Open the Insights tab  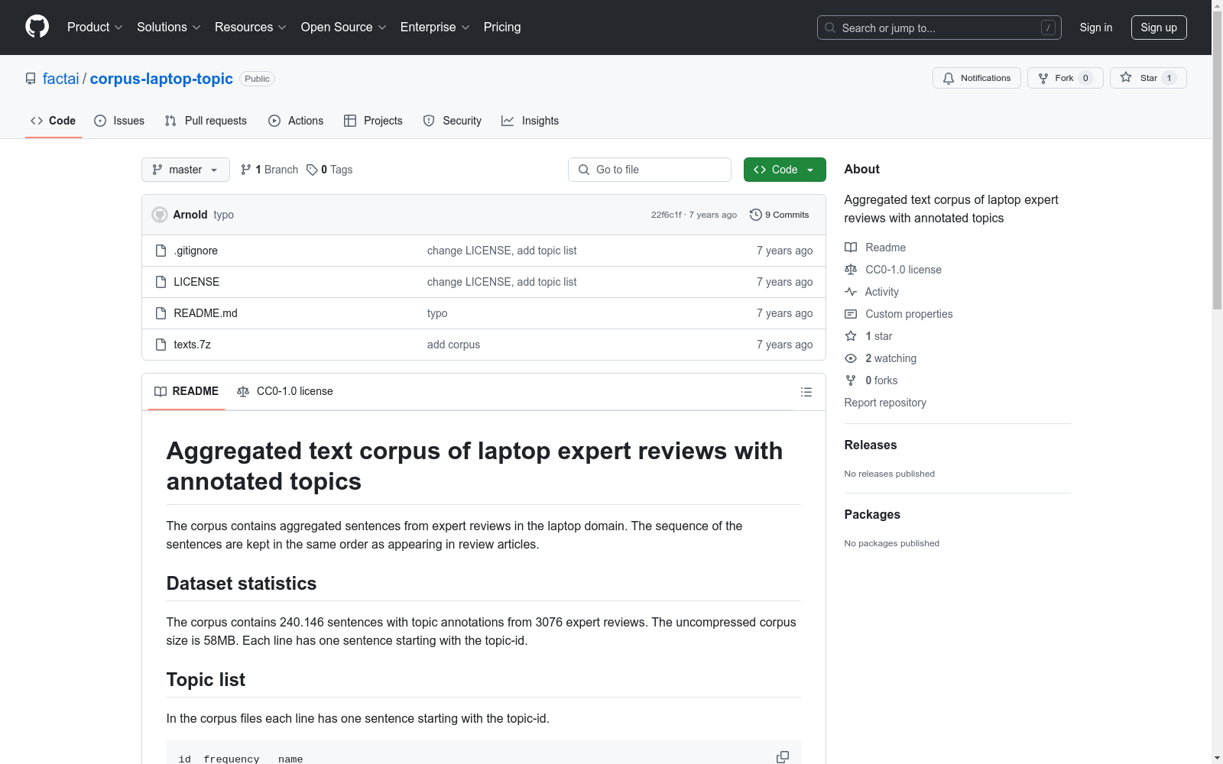tap(530, 121)
